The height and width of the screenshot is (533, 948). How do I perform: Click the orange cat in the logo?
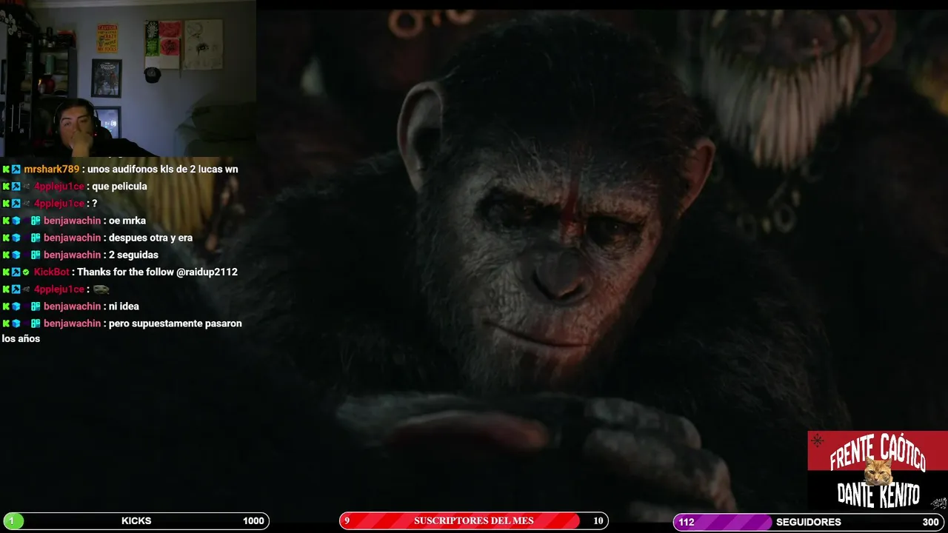878,471
